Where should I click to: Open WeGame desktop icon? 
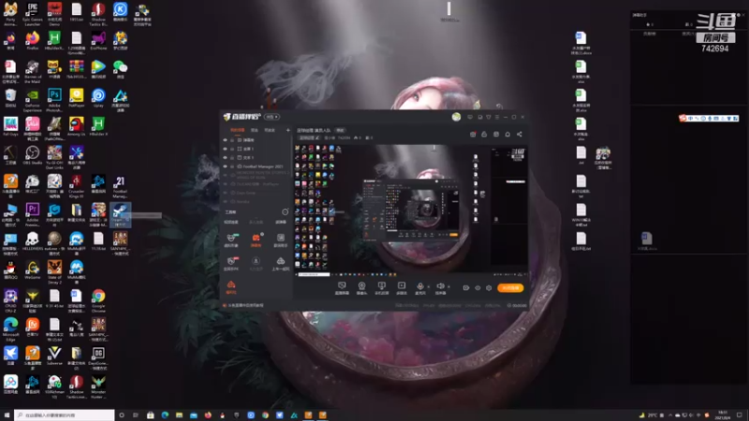click(33, 270)
